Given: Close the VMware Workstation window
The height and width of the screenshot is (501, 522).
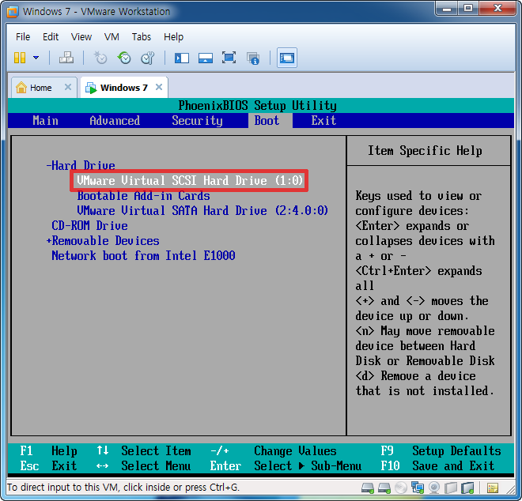Looking at the screenshot, I should pyautogui.click(x=497, y=9).
